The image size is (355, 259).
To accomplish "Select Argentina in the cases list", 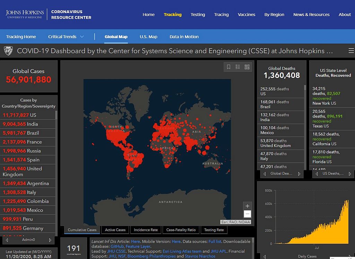I will pos(28,183).
